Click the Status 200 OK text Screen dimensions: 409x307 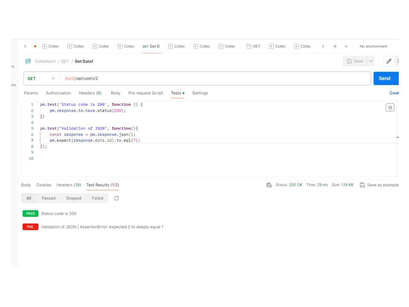[289, 185]
